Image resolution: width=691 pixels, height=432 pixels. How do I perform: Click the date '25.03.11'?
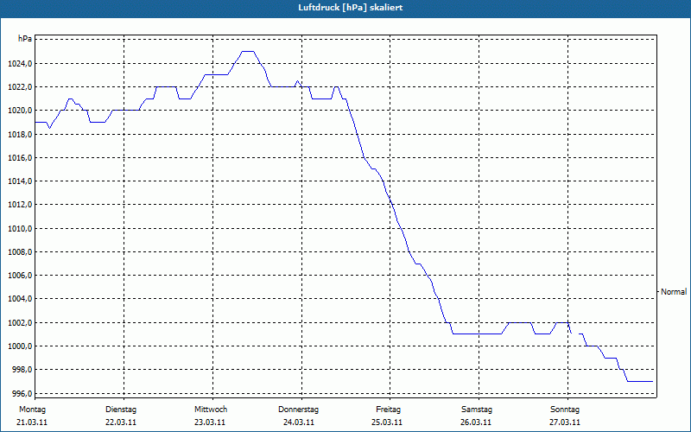(387, 422)
